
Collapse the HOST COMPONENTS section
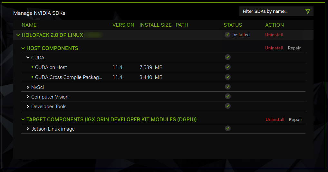[x=23, y=48]
